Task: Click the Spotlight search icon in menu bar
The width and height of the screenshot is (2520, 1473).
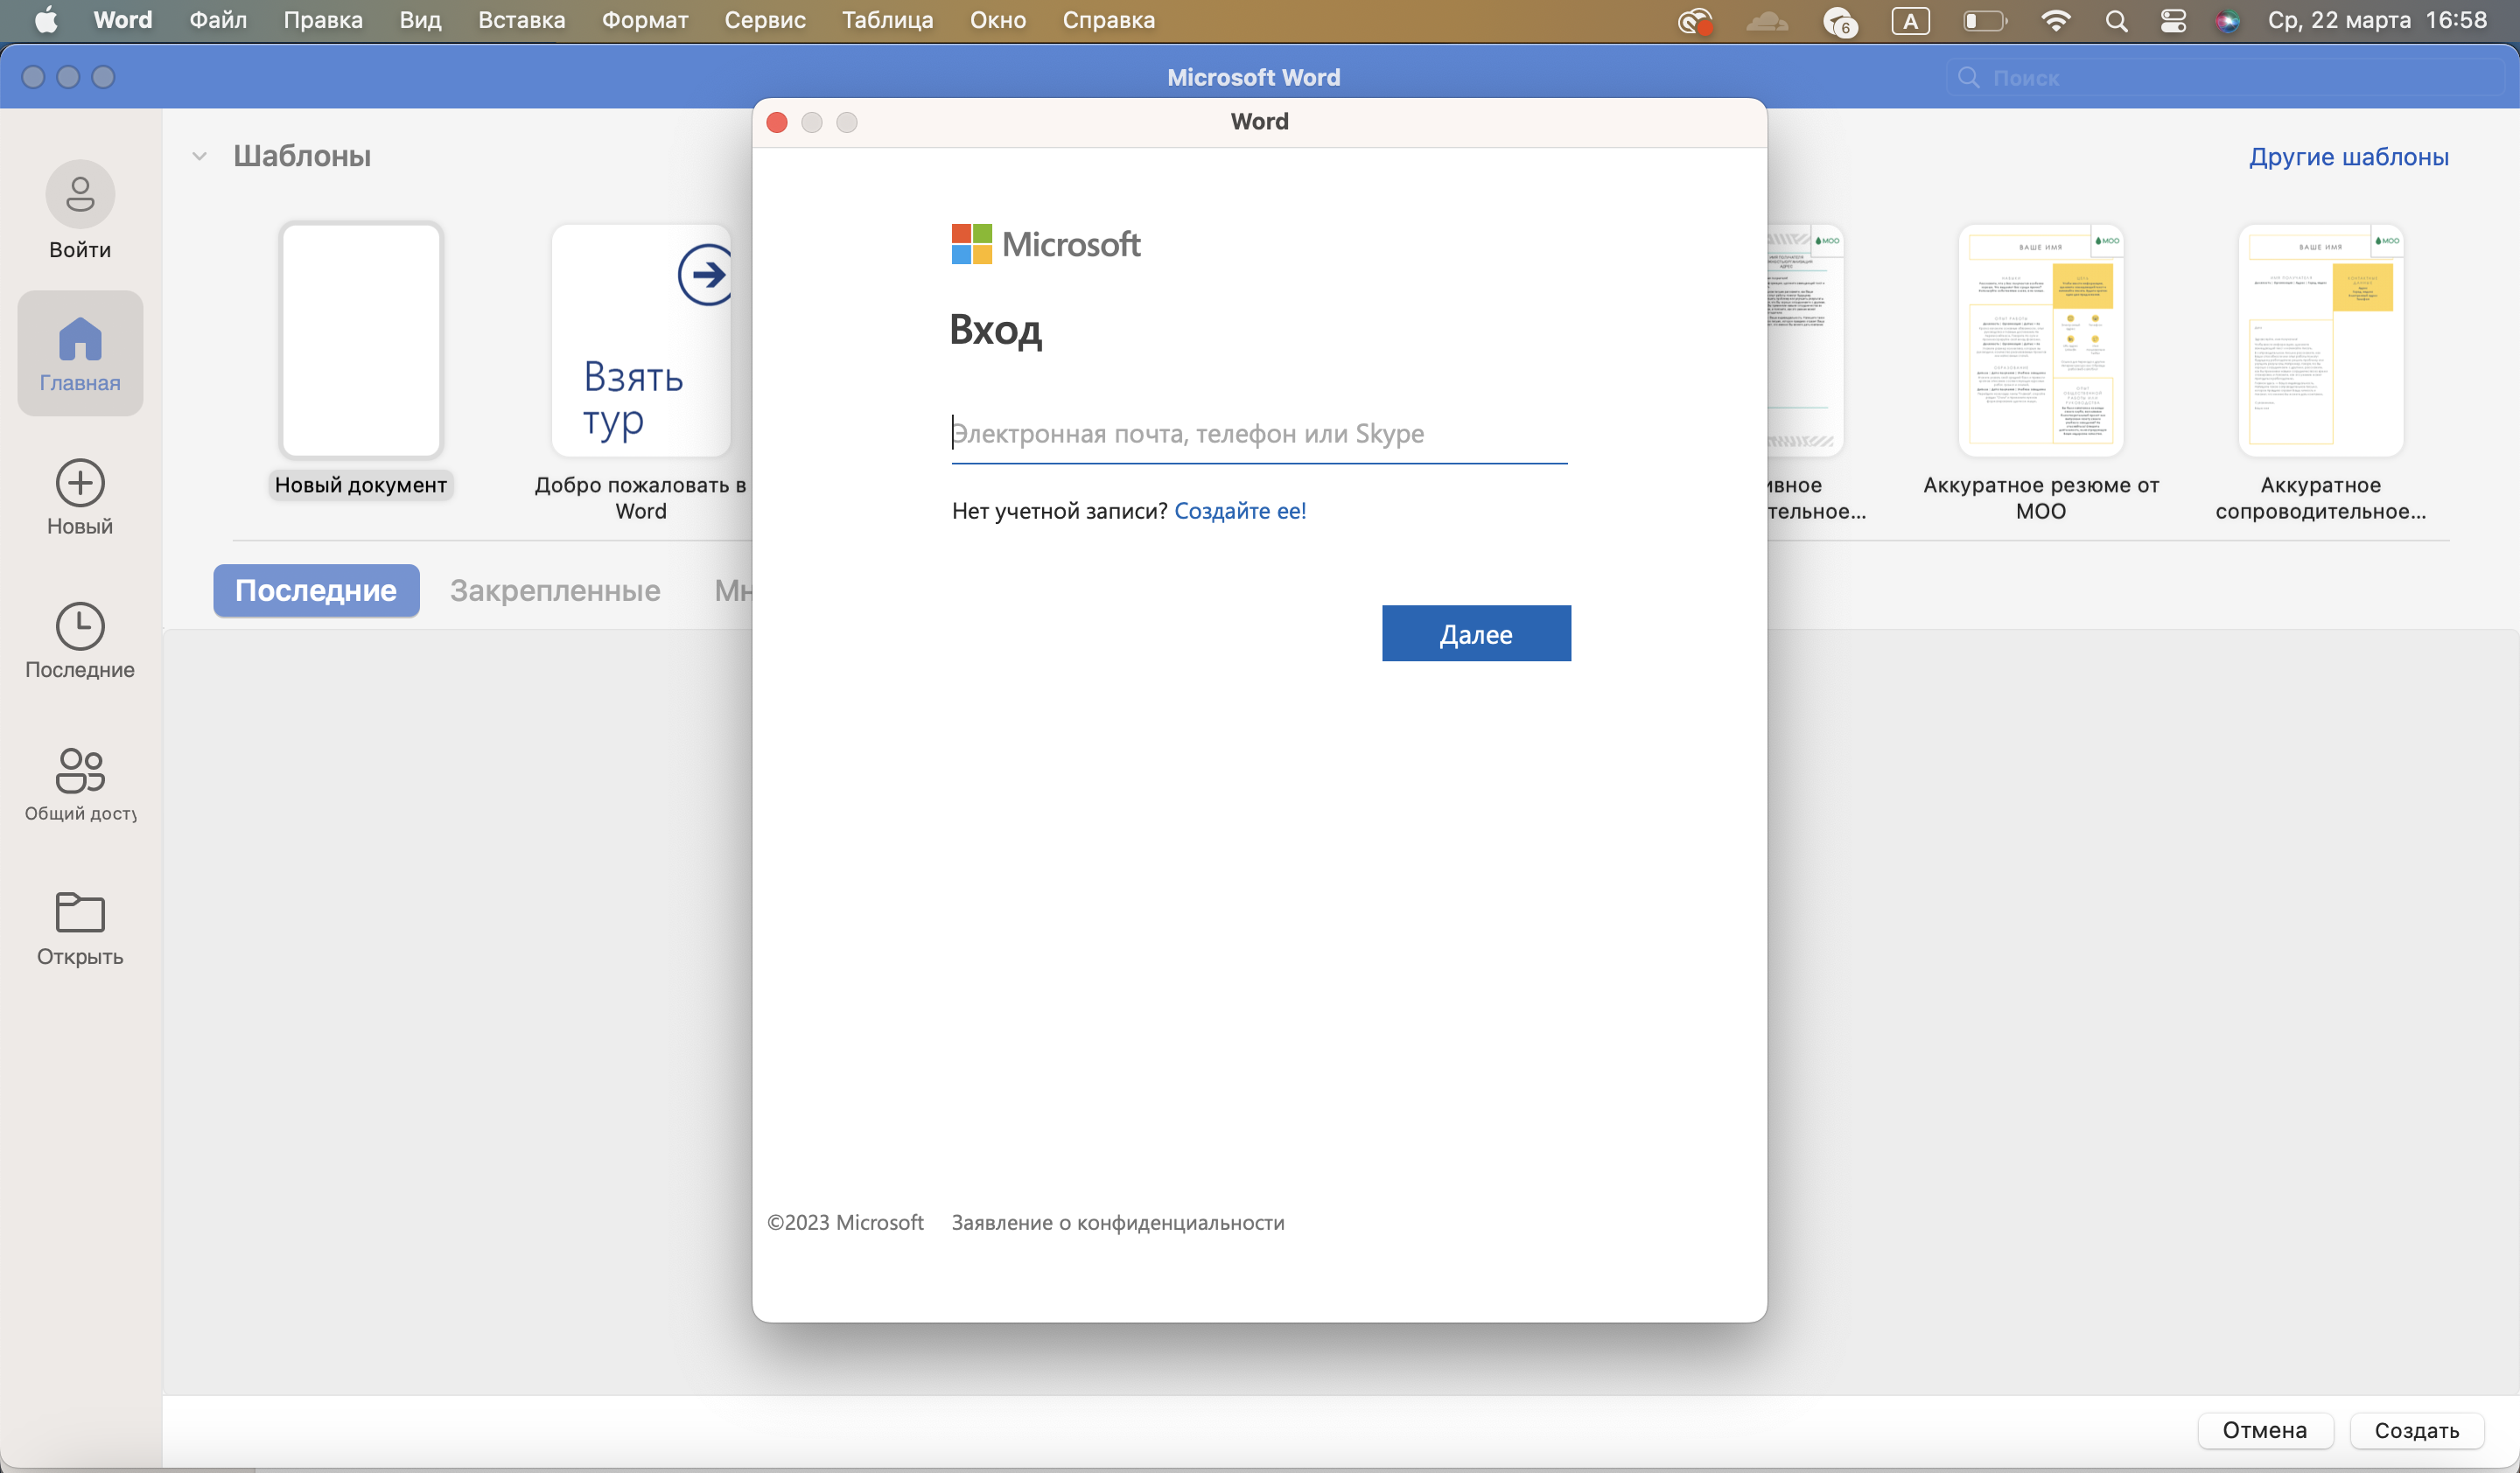Action: [2116, 20]
